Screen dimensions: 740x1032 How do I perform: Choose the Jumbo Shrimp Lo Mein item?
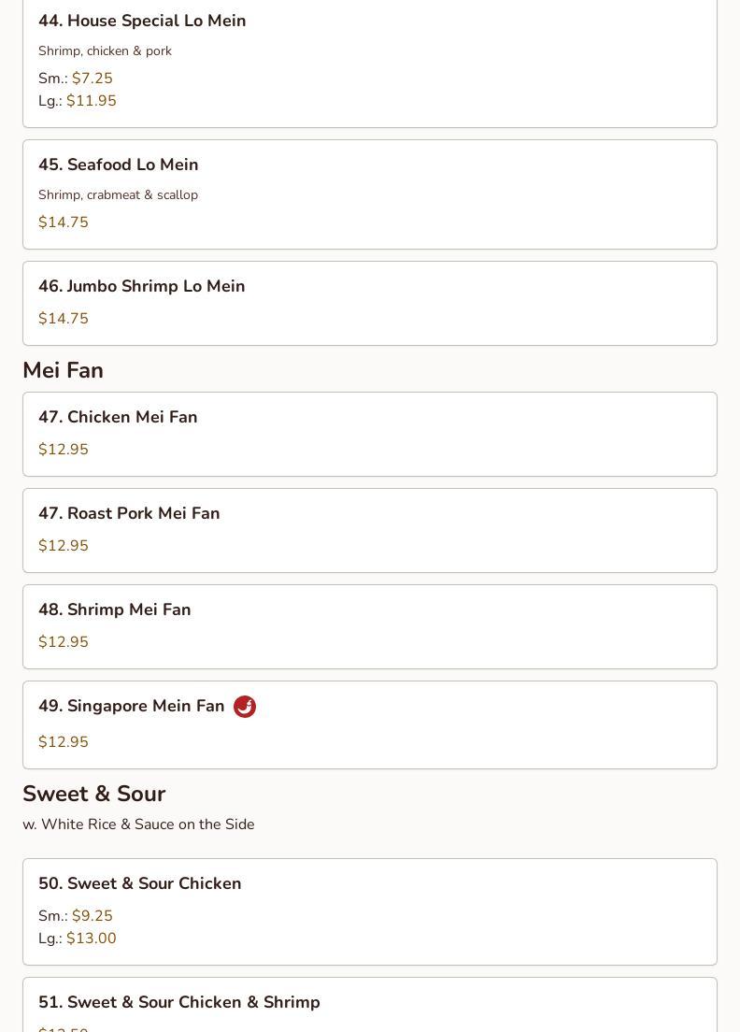tap(370, 304)
